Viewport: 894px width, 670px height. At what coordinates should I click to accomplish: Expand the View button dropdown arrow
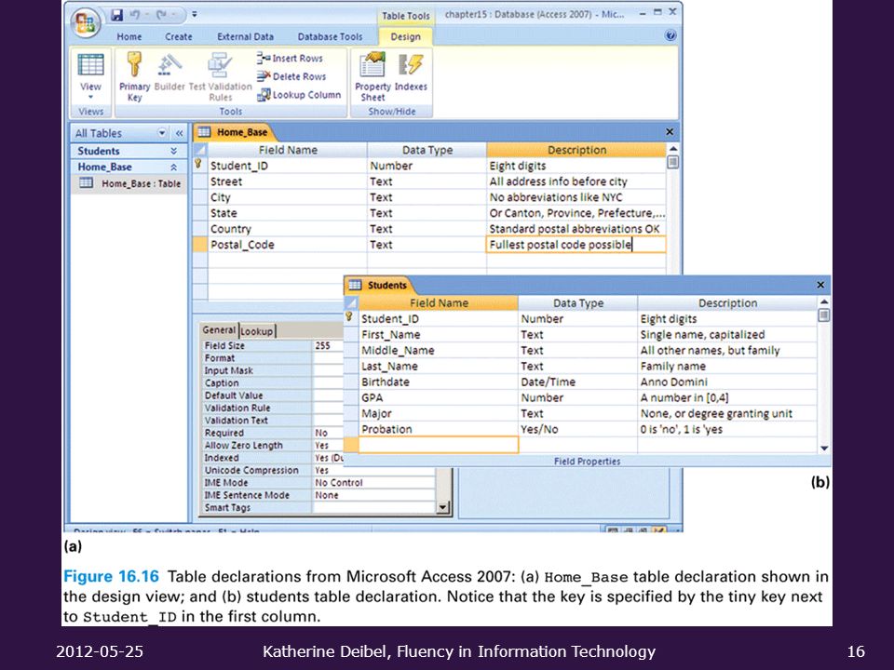tap(90, 98)
